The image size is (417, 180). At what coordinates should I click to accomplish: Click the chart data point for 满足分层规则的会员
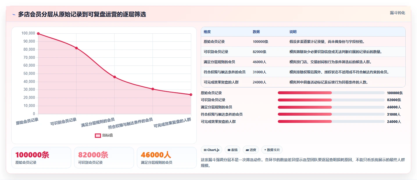pos(114,77)
